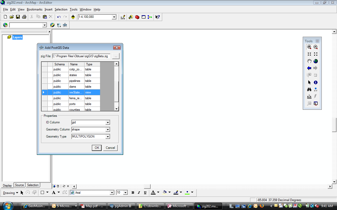Screen dimensions: 337x210
Task: Print the map
Action: coord(24,17)
